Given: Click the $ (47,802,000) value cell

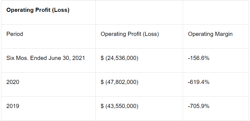Looking at the screenshot, I should coord(119,82).
